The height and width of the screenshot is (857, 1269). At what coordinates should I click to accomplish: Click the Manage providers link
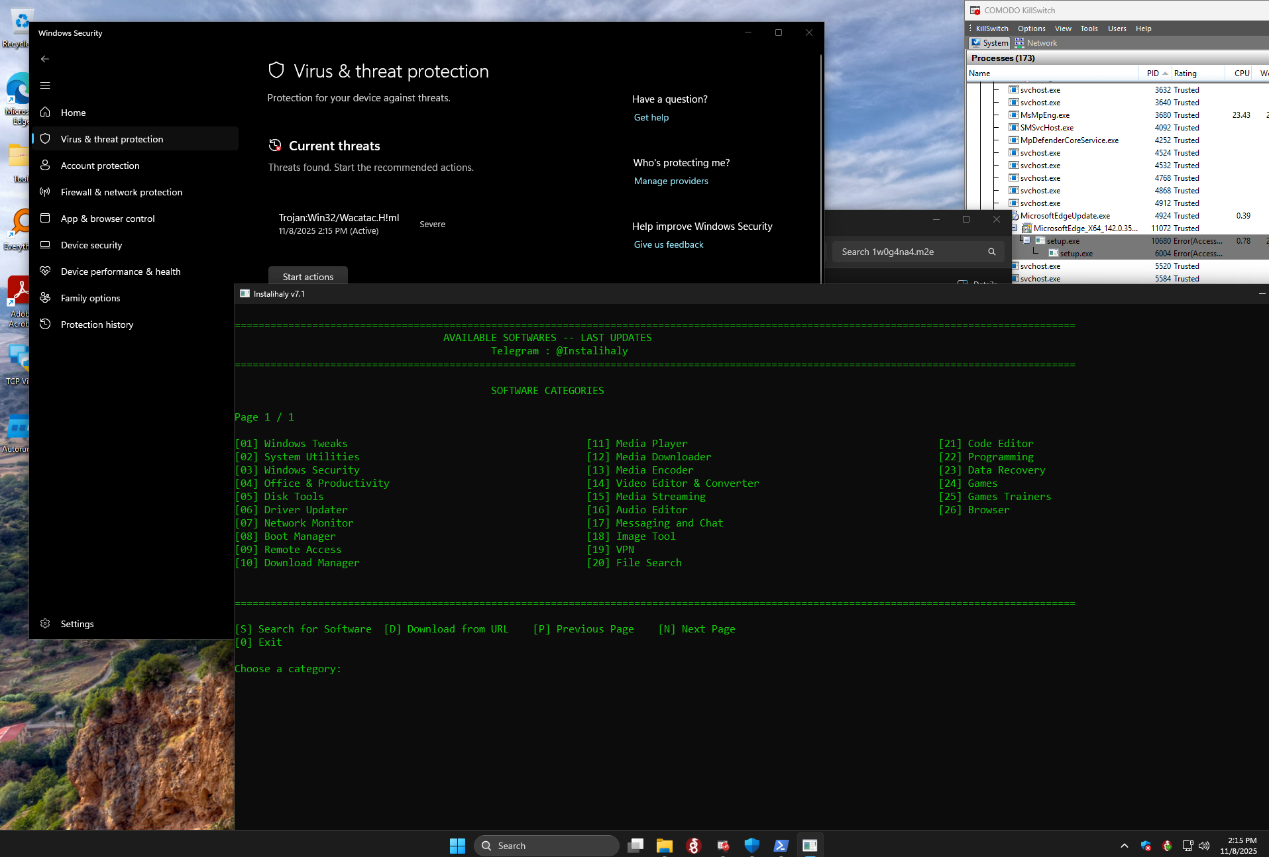tap(671, 181)
